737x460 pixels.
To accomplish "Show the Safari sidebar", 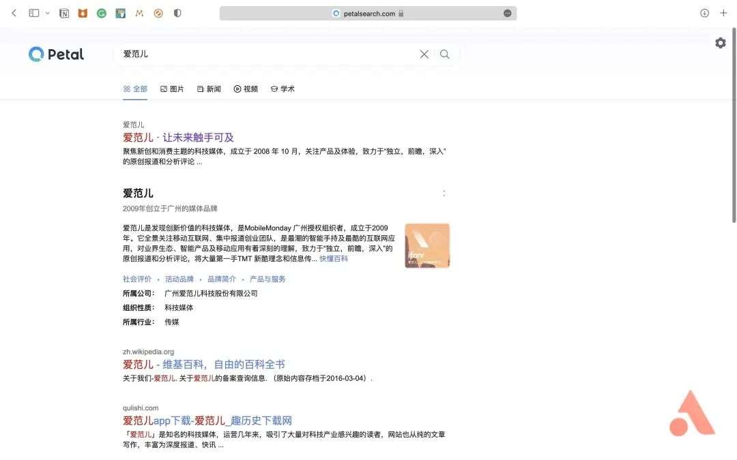I will pyautogui.click(x=34, y=13).
